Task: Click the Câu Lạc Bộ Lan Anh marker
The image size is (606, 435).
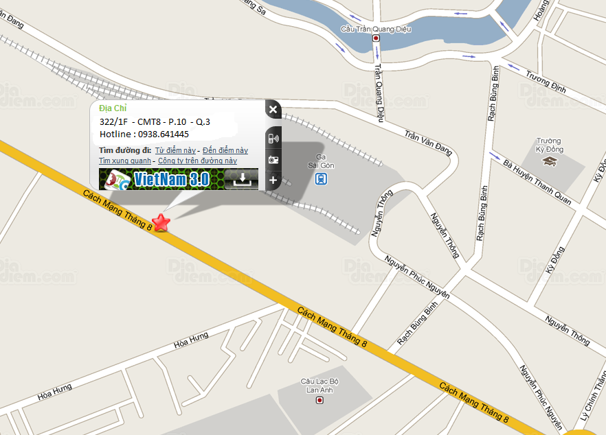Action: (x=319, y=401)
